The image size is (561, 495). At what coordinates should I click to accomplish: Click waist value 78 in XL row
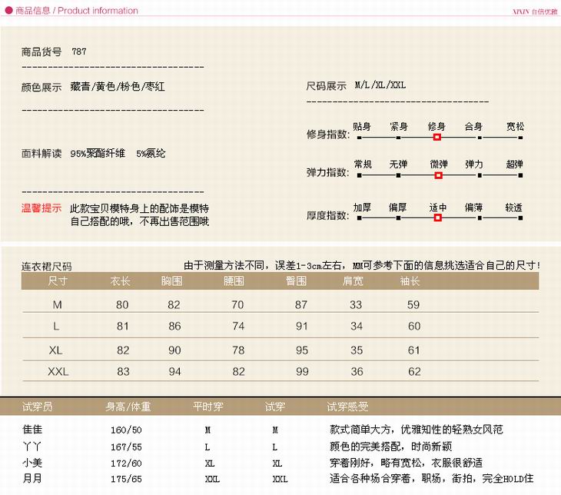(x=238, y=350)
